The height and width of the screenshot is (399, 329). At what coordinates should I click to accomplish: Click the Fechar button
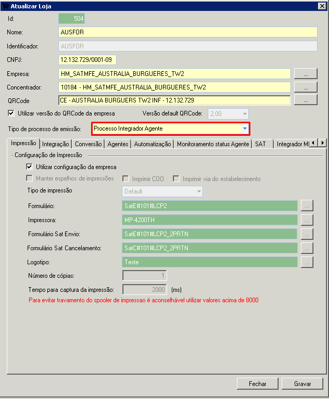point(257,384)
